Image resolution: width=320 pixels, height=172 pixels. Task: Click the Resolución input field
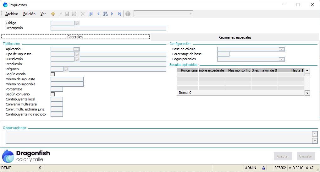click(x=108, y=64)
